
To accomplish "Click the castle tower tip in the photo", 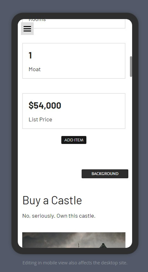I will [x=103, y=245].
